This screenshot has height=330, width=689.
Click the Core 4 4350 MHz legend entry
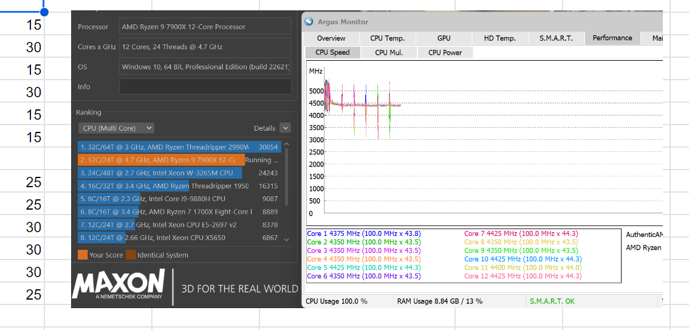point(364,260)
